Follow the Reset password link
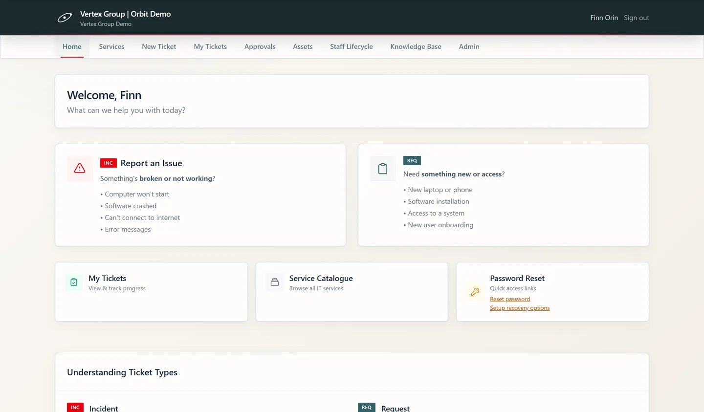Viewport: 704px width, 412px height. 510,299
